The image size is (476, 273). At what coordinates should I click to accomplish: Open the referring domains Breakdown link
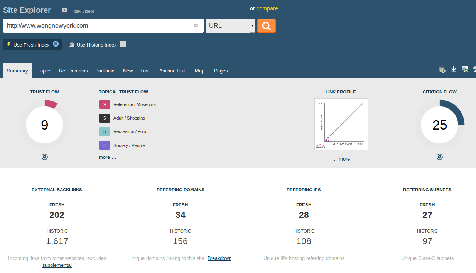pyautogui.click(x=219, y=258)
